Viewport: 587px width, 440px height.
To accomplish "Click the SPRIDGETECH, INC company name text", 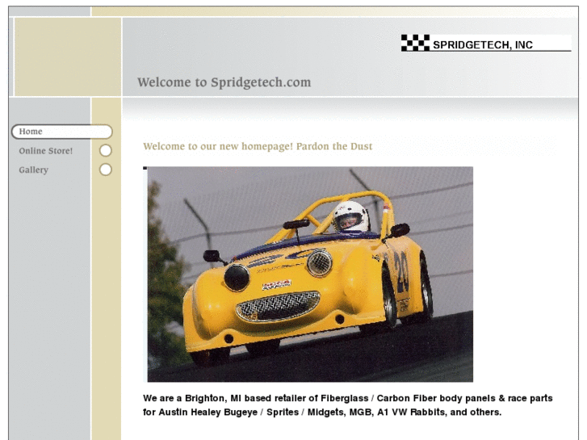I will 483,45.
